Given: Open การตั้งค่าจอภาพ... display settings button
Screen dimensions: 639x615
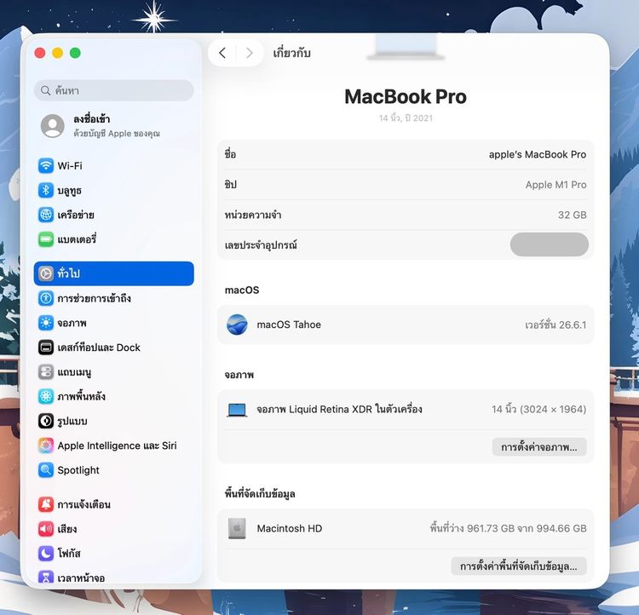Looking at the screenshot, I should [539, 447].
